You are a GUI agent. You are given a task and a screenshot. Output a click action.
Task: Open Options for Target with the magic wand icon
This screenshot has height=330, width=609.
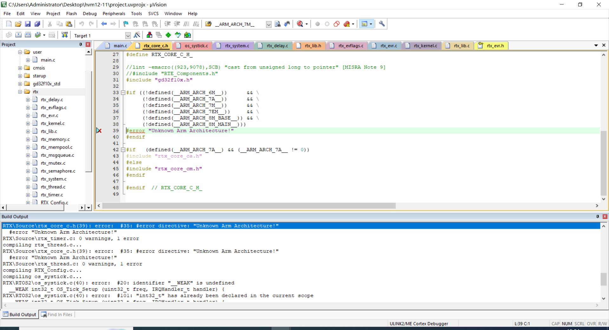click(137, 35)
